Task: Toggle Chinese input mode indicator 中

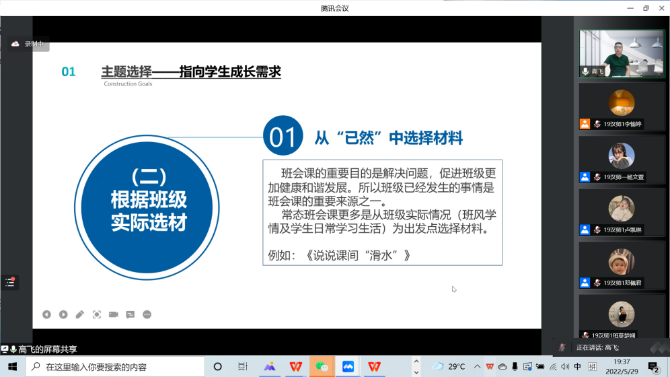Action: tap(577, 367)
